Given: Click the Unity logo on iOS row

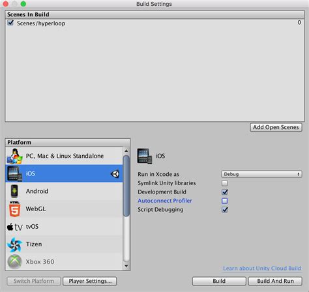Looking at the screenshot, I should 115,174.
